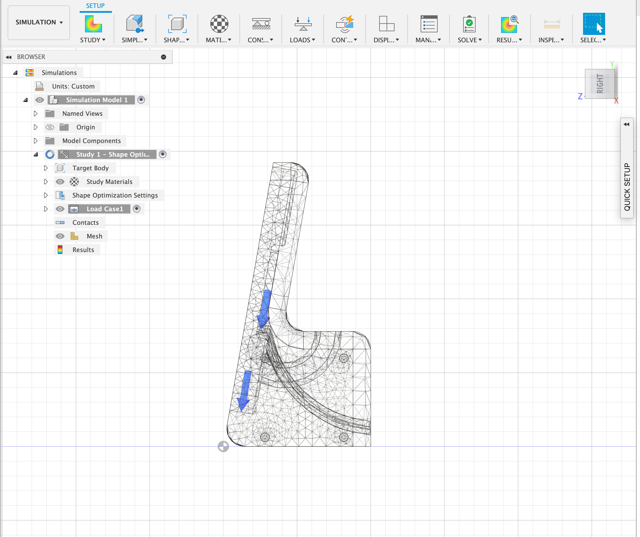Image resolution: width=640 pixels, height=537 pixels.
Task: Toggle visibility of Mesh item
Action: pos(60,236)
